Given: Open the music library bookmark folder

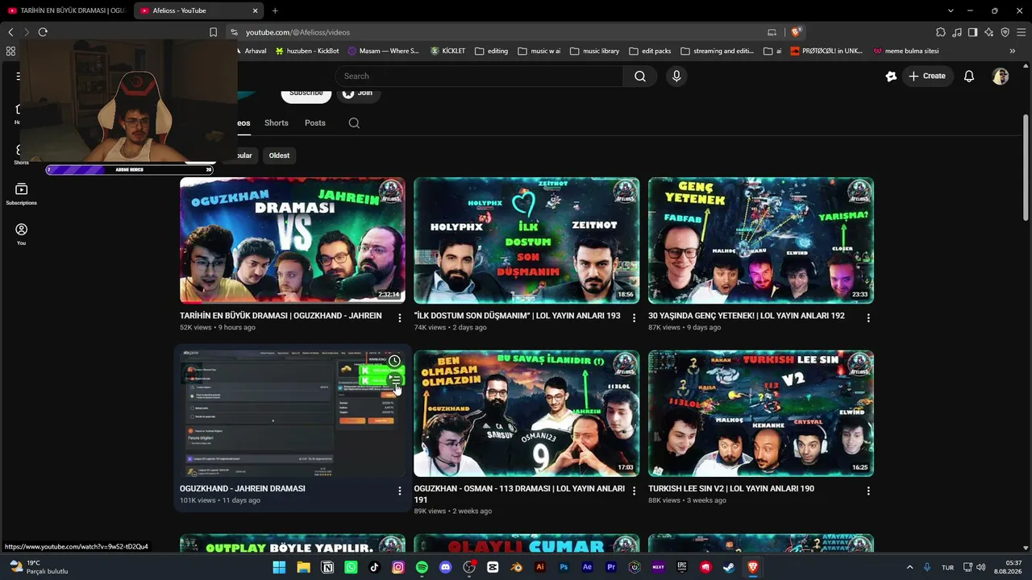Looking at the screenshot, I should click(x=595, y=51).
